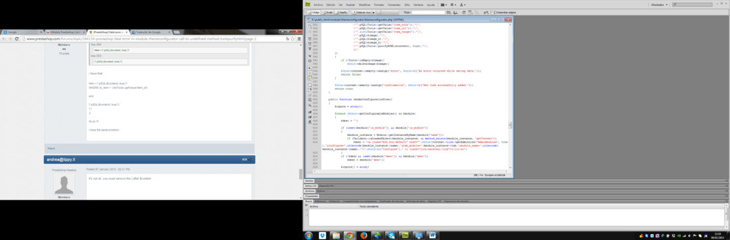Select the Elementos PA panel tab
The height and width of the screenshot is (240, 730).
(x=327, y=186)
